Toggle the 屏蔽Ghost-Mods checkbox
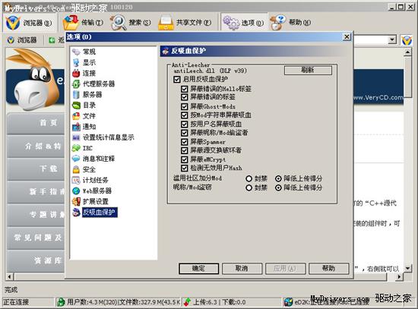The height and width of the screenshot is (309, 418). tap(184, 106)
